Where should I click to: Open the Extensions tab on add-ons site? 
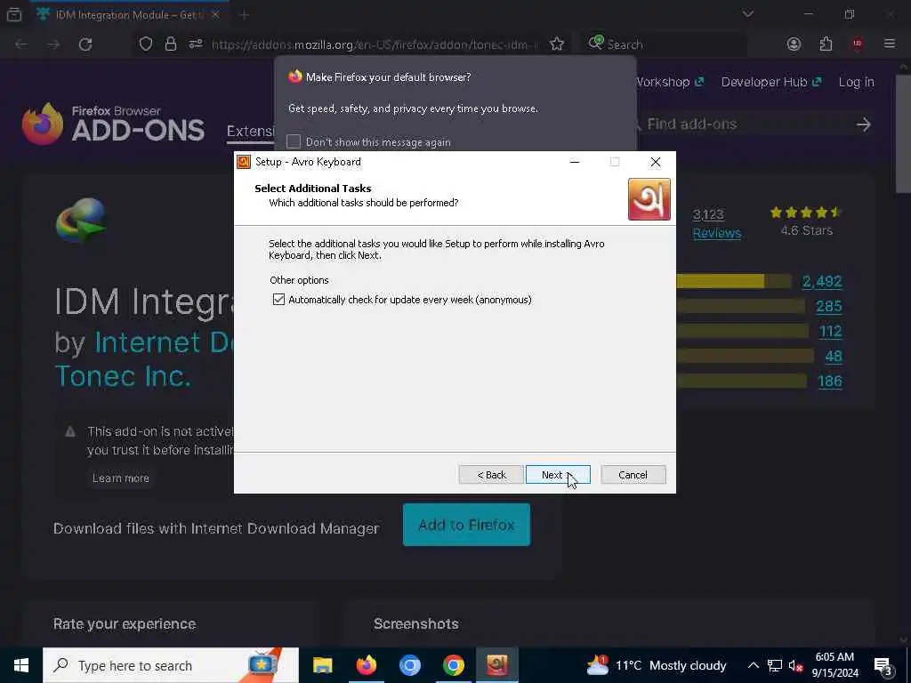pyautogui.click(x=250, y=132)
